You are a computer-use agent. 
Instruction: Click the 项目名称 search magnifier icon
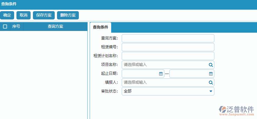click(211, 65)
